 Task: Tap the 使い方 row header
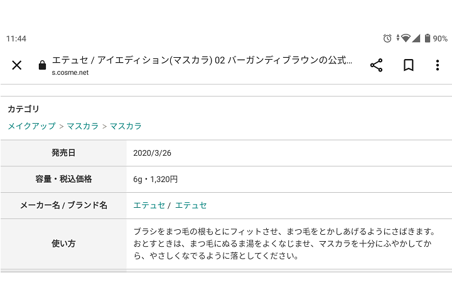pos(63,244)
